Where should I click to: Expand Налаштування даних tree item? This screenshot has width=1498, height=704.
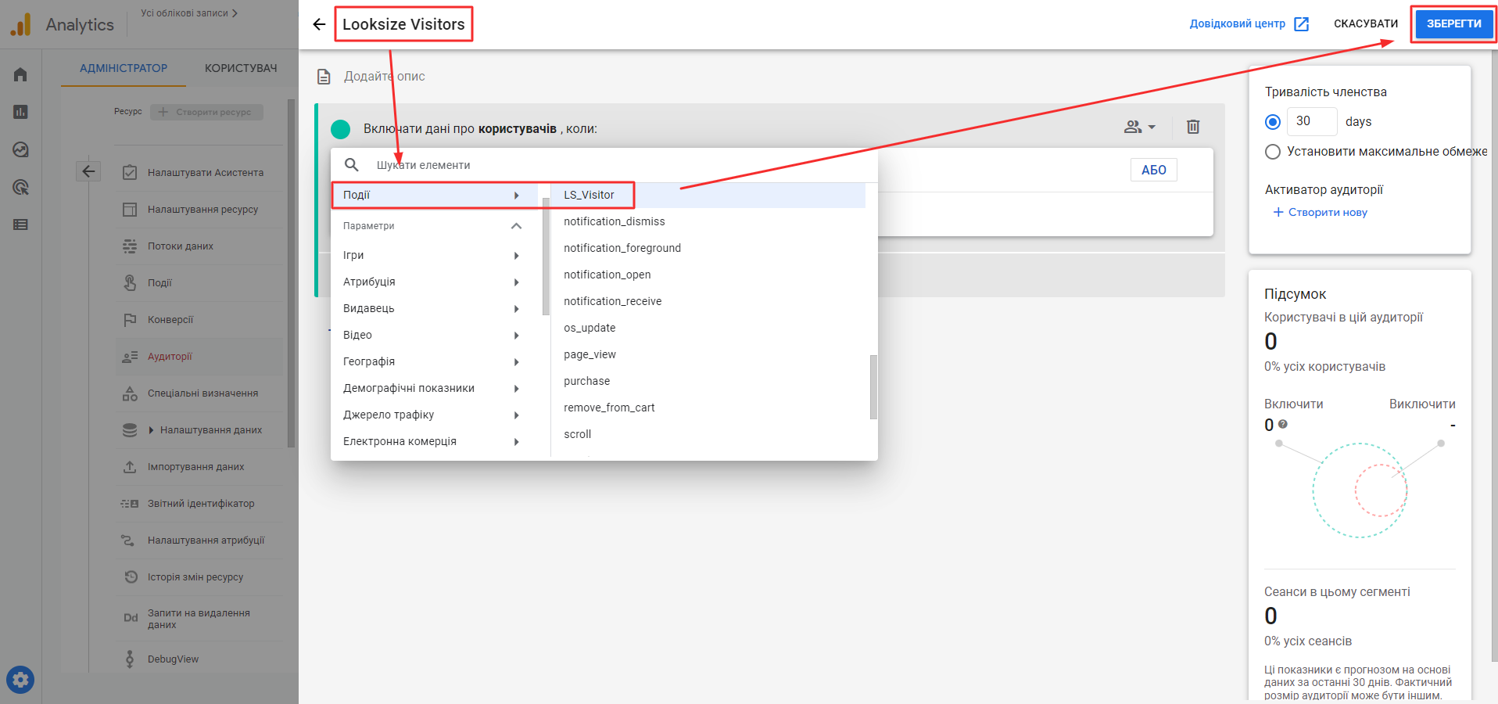[x=152, y=430]
